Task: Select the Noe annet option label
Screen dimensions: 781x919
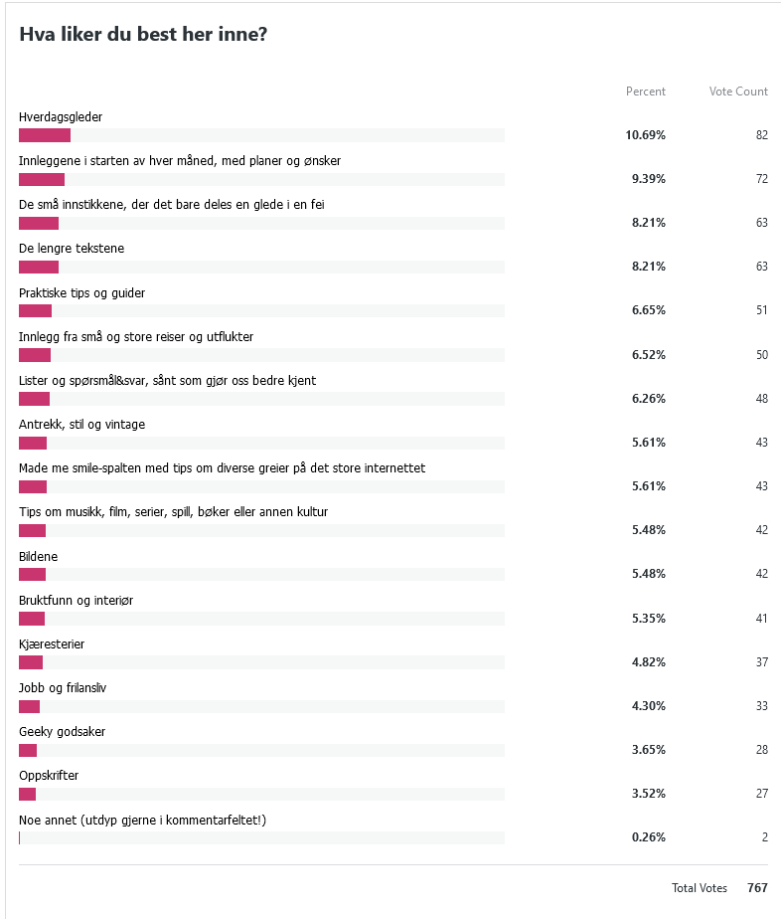Action: [x=142, y=821]
